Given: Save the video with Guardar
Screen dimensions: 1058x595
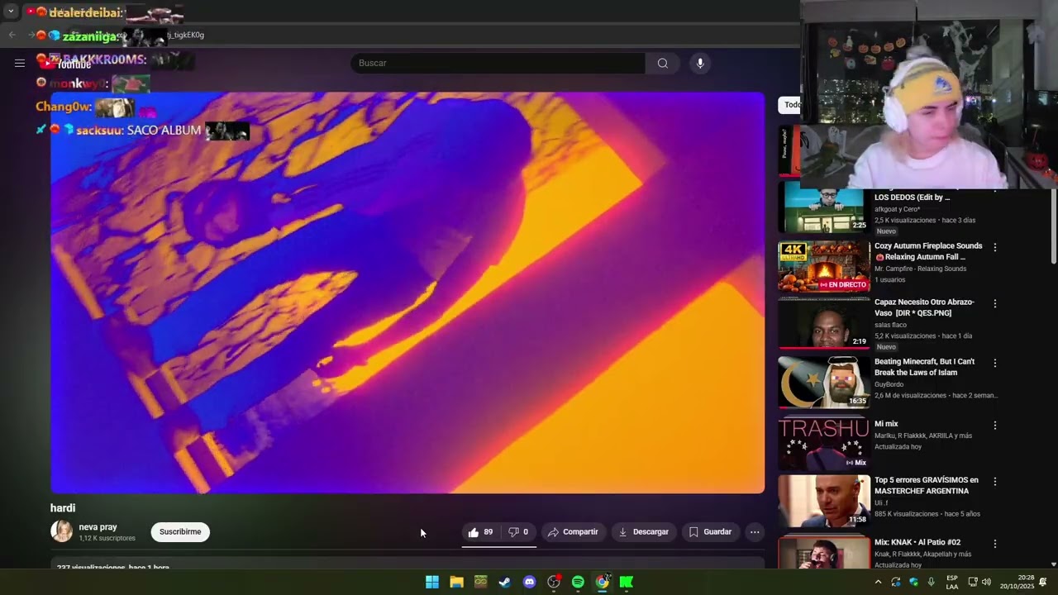Looking at the screenshot, I should click(x=710, y=532).
